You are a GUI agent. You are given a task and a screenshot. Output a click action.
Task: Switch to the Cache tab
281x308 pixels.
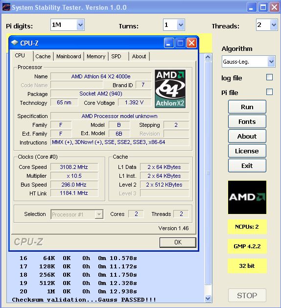(43, 56)
